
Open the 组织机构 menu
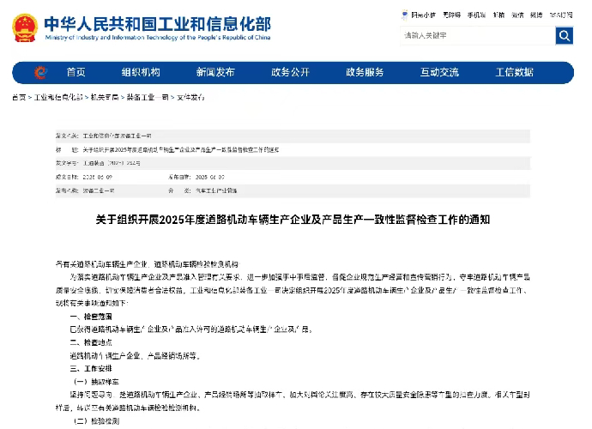click(141, 72)
